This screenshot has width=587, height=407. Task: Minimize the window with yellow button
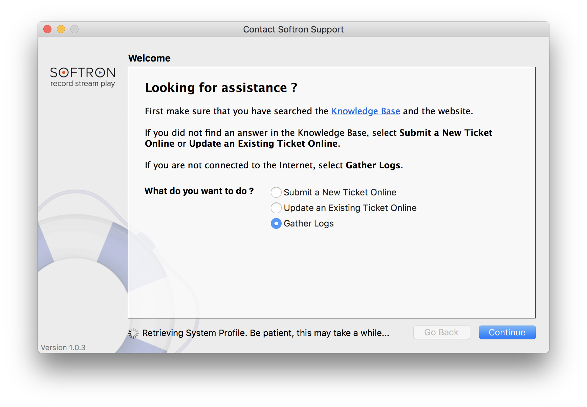click(x=61, y=29)
